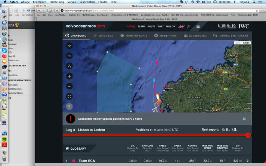Open the Watch Log tab

click(103, 35)
